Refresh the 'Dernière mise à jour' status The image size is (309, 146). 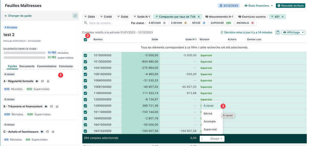point(222,32)
